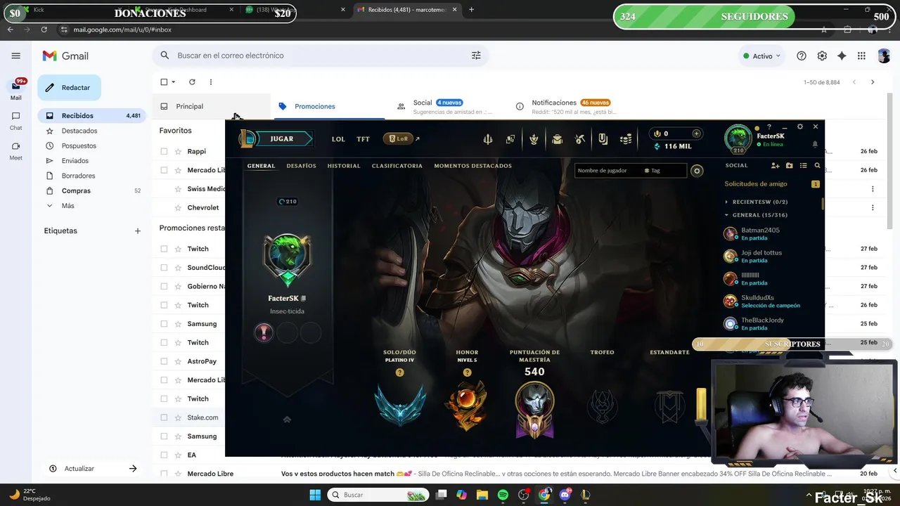Search friends with the magnifier icon
Image resolution: width=900 pixels, height=506 pixels.
click(817, 166)
